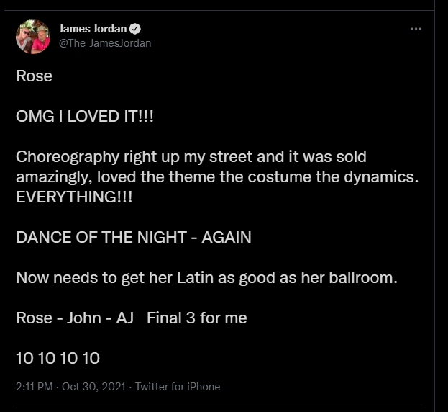Screen dimensions: 448x412
Task: Click the 'Final 3 for me' phrase
Action: (197, 318)
